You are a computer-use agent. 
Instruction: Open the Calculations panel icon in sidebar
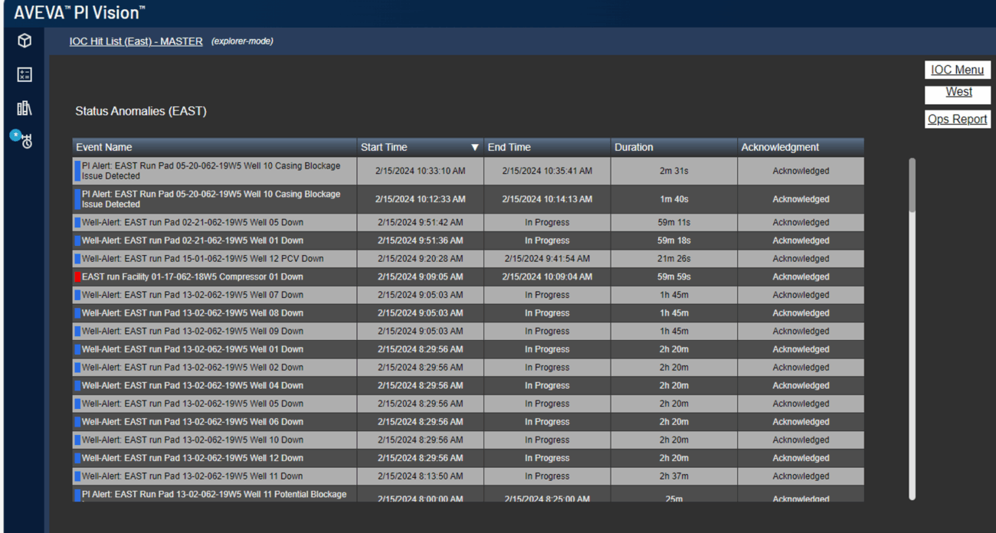tap(25, 74)
